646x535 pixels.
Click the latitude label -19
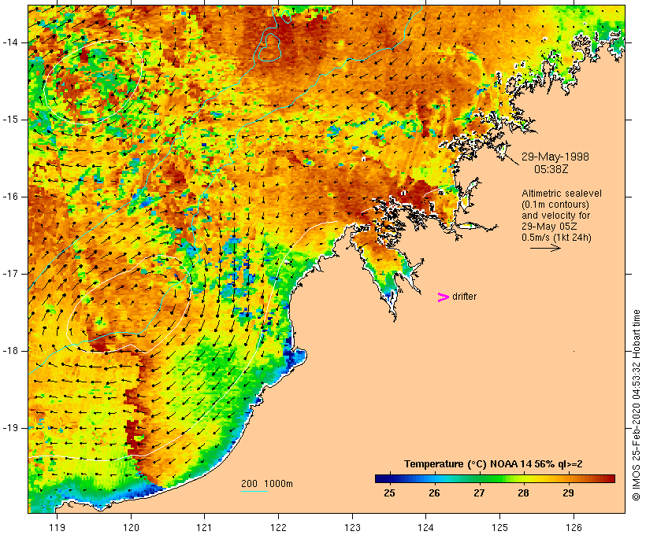click(x=10, y=428)
